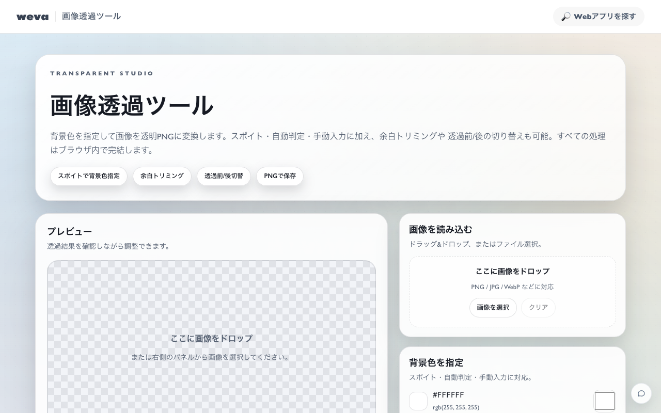Click the large 画像透過ツール heading
The image size is (661, 413).
click(x=132, y=106)
